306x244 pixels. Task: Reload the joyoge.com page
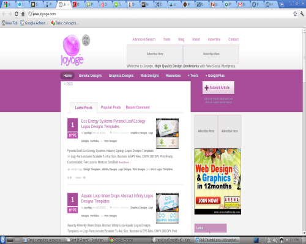(x=17, y=14)
